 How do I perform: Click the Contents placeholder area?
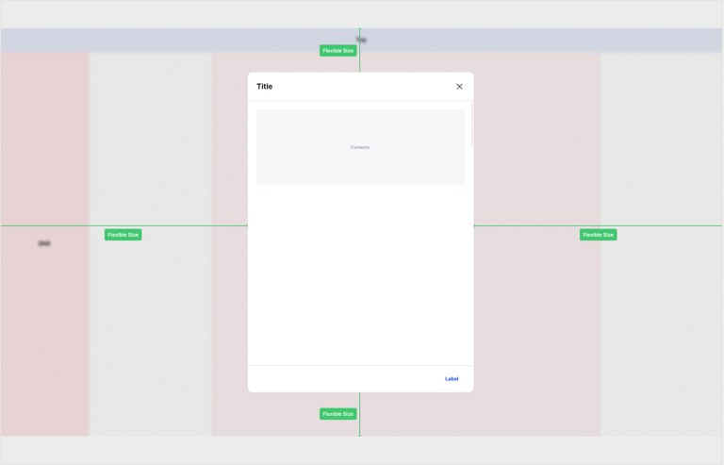(x=360, y=147)
